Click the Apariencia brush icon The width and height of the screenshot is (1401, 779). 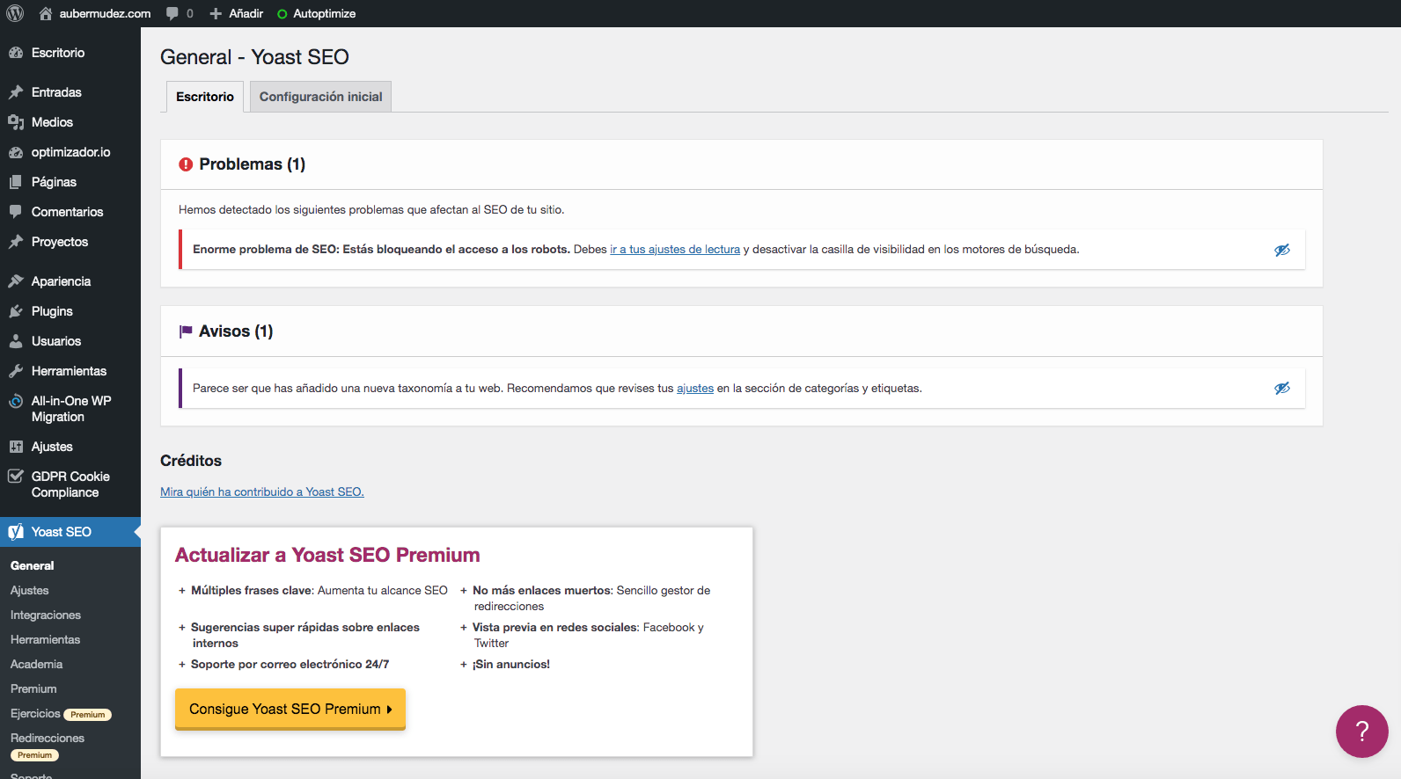pos(16,281)
